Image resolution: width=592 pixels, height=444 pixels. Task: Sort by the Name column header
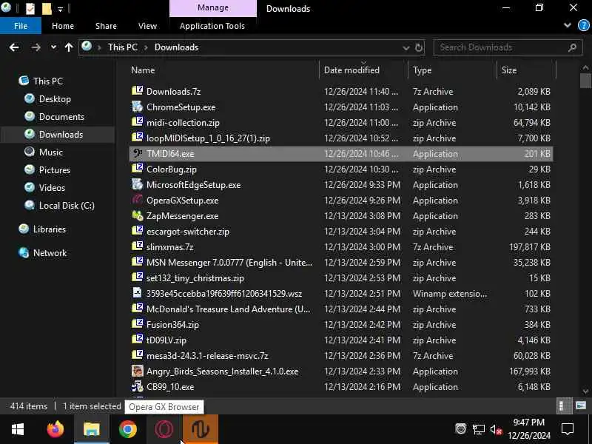coord(224,70)
